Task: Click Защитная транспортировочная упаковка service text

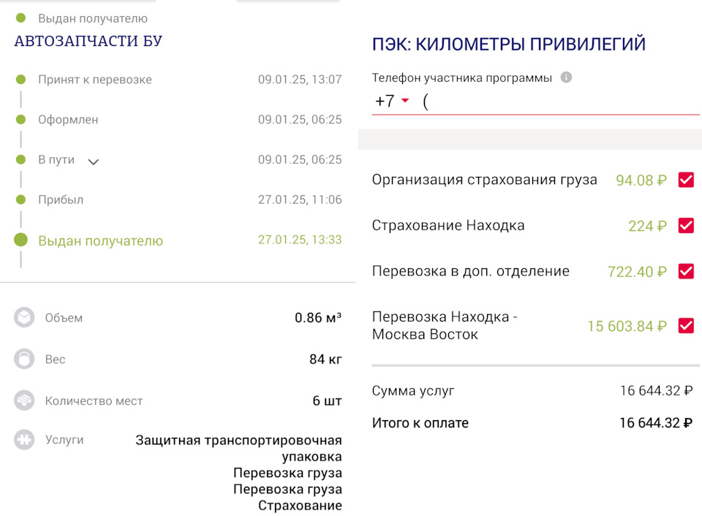Action: tap(238, 449)
